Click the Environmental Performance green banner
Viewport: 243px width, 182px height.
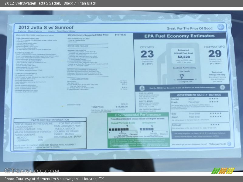tap(138, 115)
